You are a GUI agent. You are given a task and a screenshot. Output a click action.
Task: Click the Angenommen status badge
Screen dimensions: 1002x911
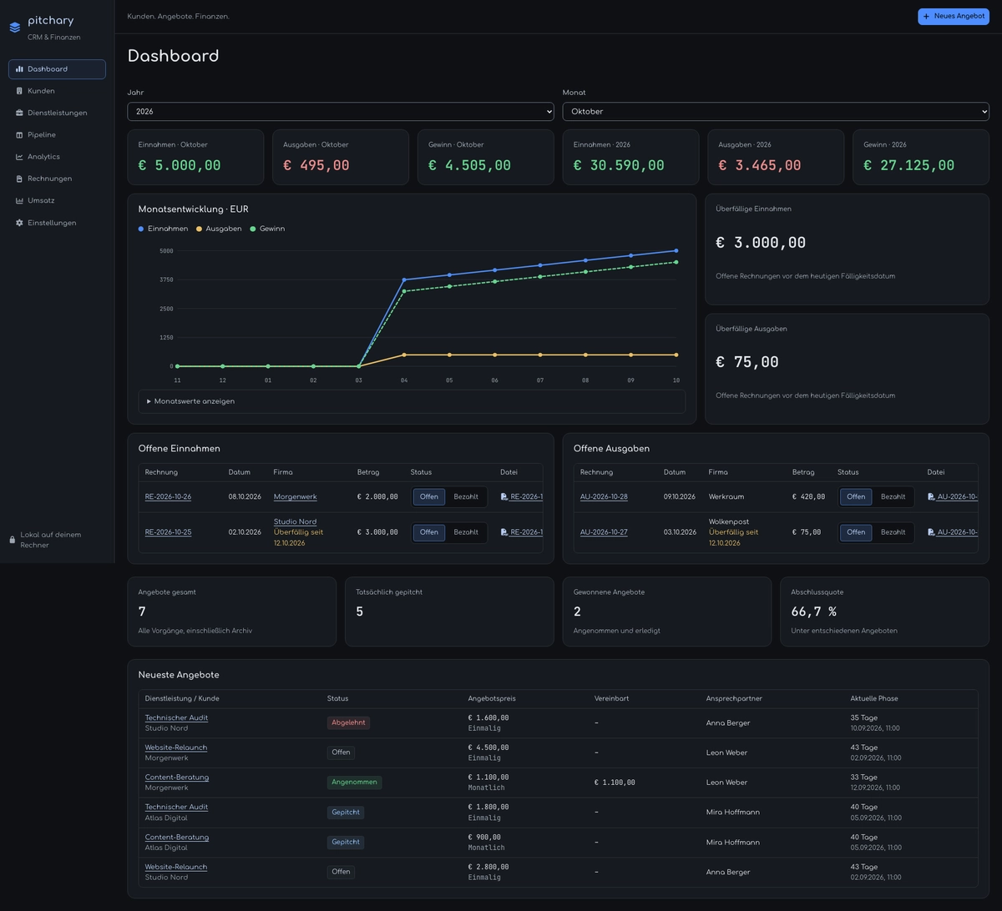coord(354,783)
